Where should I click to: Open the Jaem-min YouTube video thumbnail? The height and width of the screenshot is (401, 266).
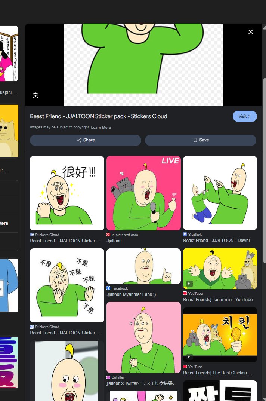tap(220, 269)
